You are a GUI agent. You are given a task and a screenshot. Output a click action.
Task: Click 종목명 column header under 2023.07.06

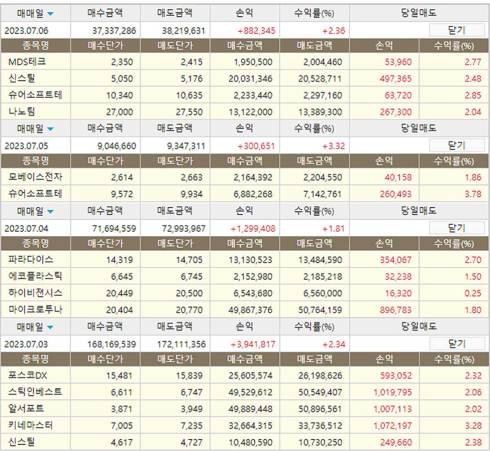coord(36,46)
